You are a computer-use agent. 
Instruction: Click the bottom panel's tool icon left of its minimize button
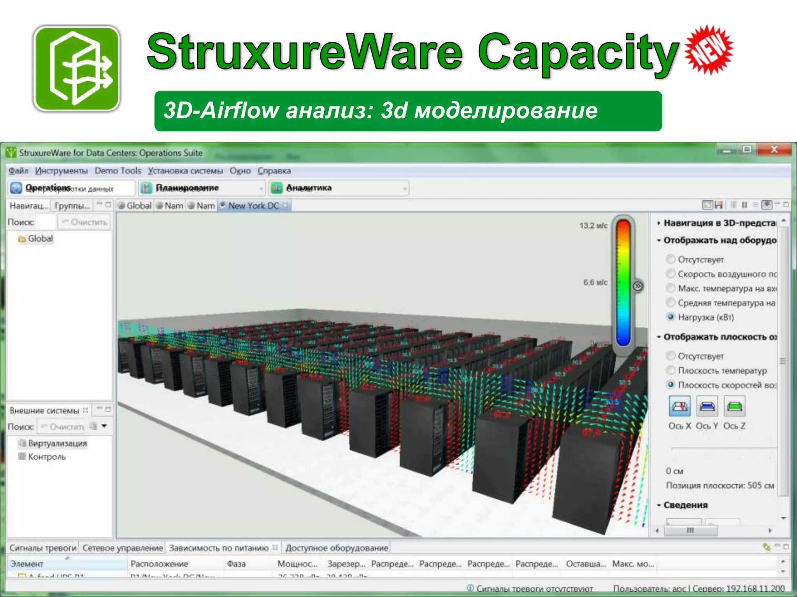766,547
